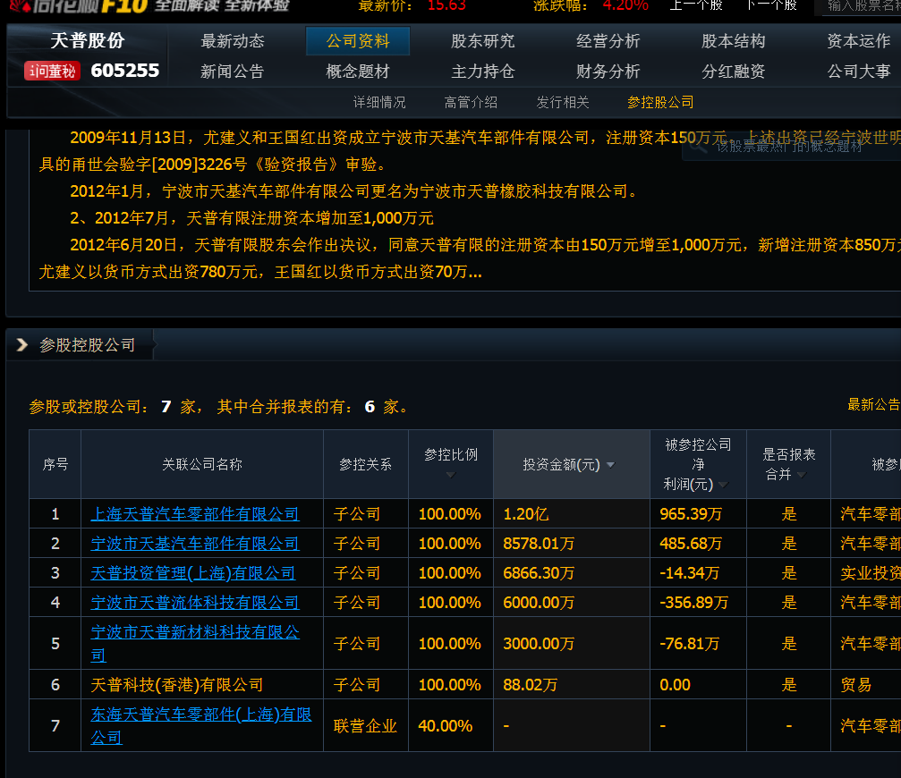Open 财务分析 section
The width and height of the screenshot is (901, 778).
click(x=608, y=72)
